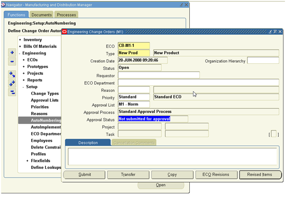Select the highlighted AutoNumbering item

pos(40,120)
